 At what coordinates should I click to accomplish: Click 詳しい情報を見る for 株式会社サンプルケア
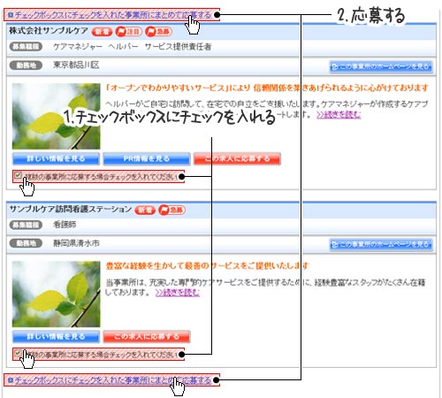[56, 158]
